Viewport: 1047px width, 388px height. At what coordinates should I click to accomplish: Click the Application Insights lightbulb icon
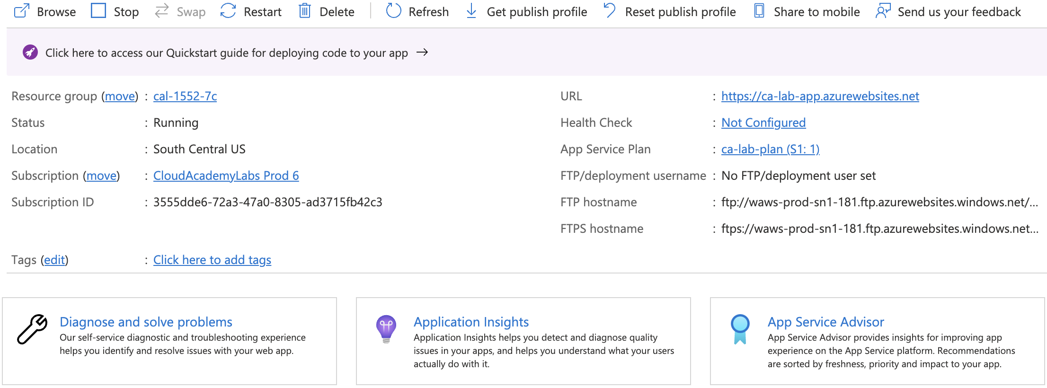point(386,329)
